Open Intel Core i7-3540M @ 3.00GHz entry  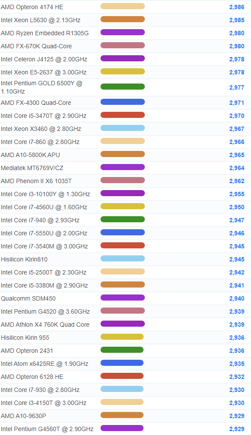pos(44,246)
